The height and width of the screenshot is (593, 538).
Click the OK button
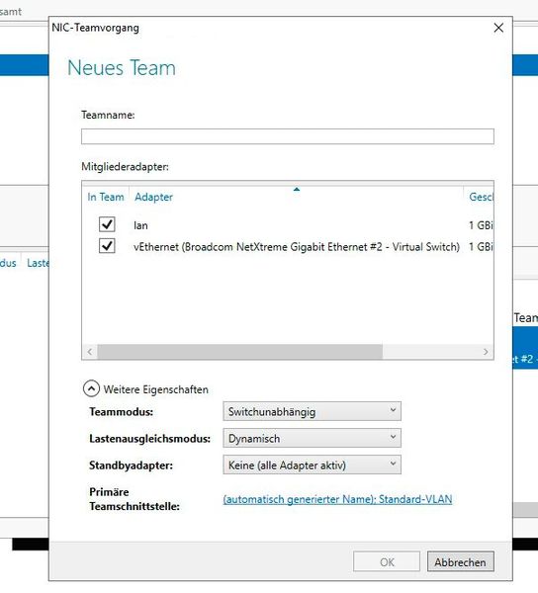pyautogui.click(x=387, y=562)
